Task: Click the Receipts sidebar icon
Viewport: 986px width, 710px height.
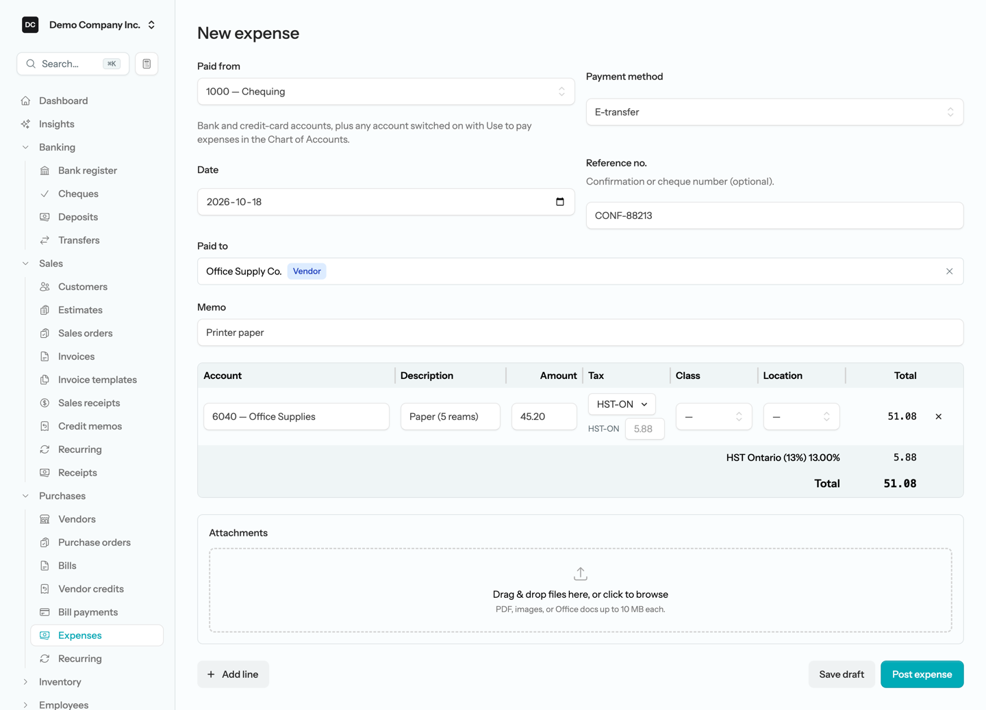Action: coord(45,473)
